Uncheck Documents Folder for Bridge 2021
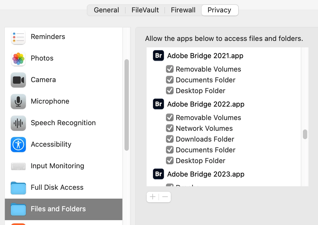Viewport: 318px width, 225px height. pyautogui.click(x=170, y=80)
